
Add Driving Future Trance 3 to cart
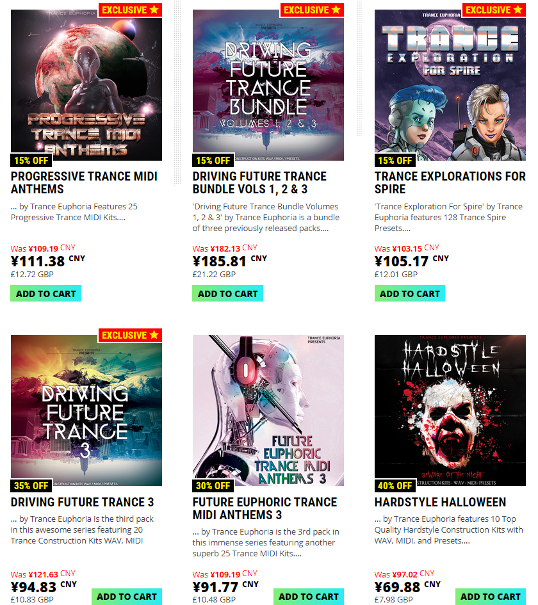(127, 597)
